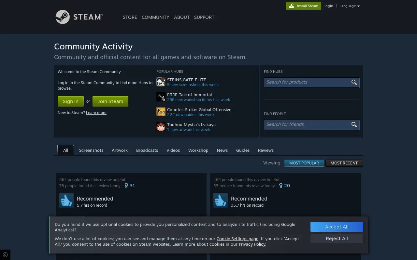
Task: Click the award ribbon icon showing 31
Action: [126, 186]
